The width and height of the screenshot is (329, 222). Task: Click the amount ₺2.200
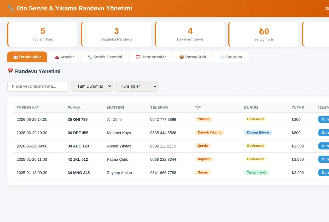pos(298,173)
